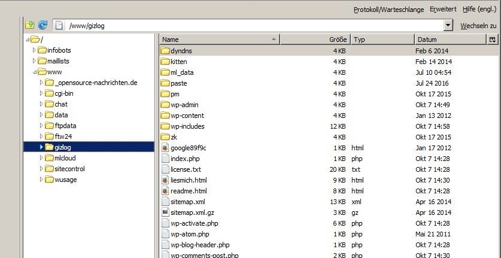Expand the ftw24 tree node
Image resolution: width=501 pixels, height=258 pixels.
point(41,136)
